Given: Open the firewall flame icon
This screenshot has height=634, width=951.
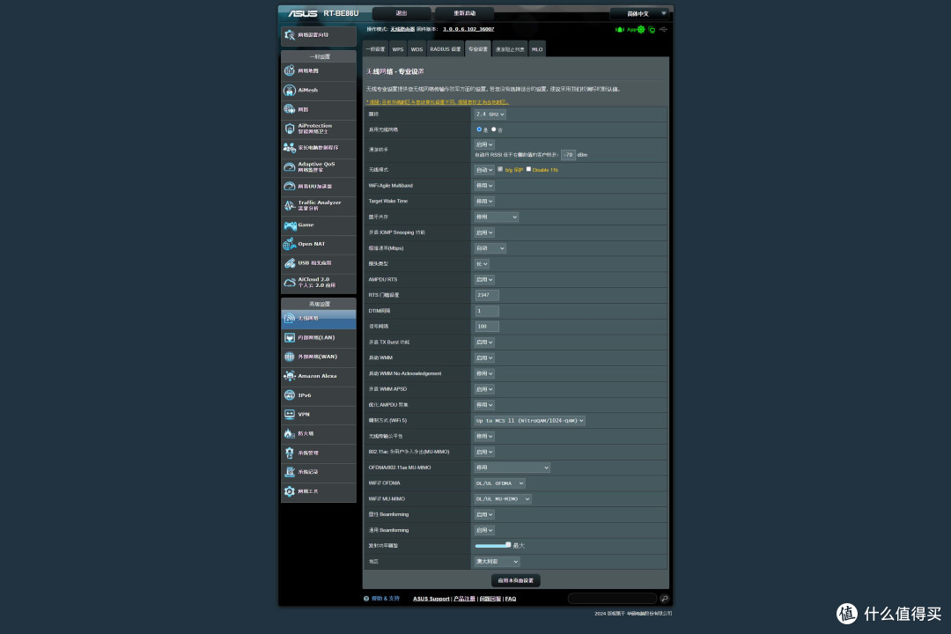Looking at the screenshot, I should [290, 434].
